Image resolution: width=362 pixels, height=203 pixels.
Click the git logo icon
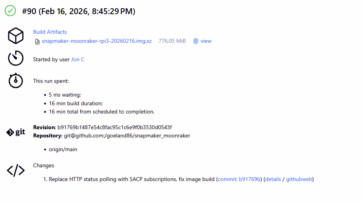pyautogui.click(x=16, y=132)
